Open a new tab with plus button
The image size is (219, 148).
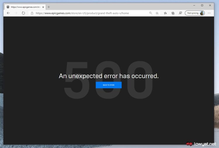coord(48,7)
